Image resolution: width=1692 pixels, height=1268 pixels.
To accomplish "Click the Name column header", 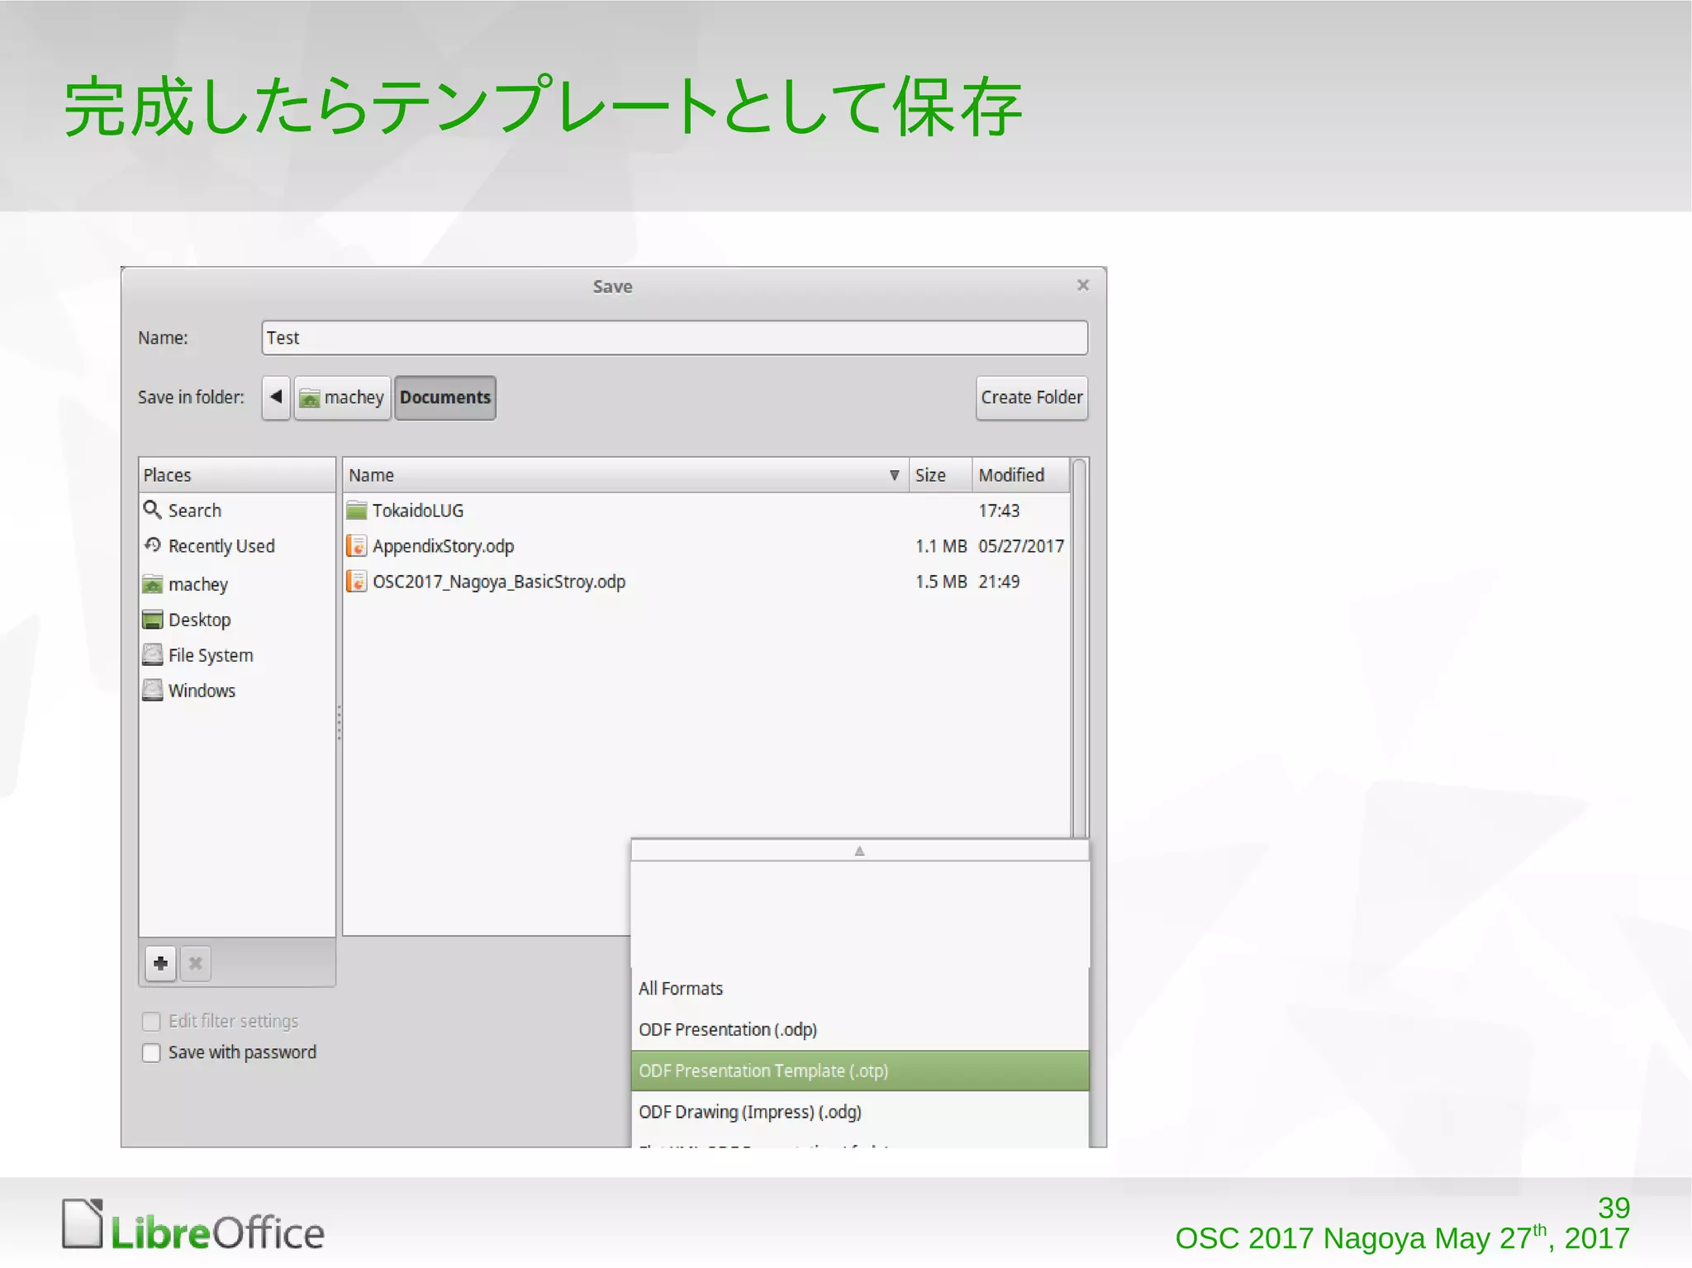I will (x=625, y=475).
